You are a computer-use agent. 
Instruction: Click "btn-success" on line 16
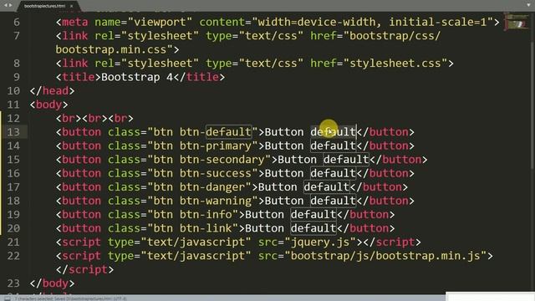[216, 173]
